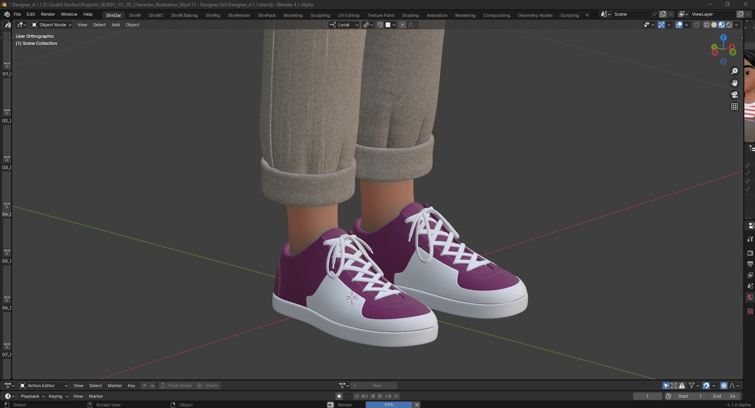
Task: Zoom in with the viewport magnifier icon
Action: (734, 71)
